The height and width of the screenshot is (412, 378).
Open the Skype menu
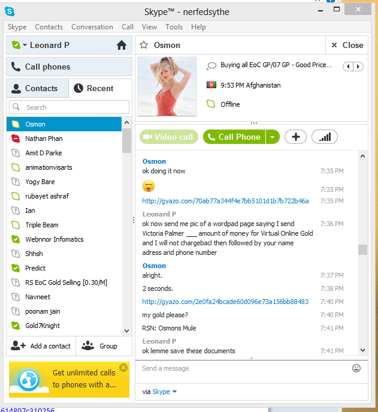tap(17, 27)
